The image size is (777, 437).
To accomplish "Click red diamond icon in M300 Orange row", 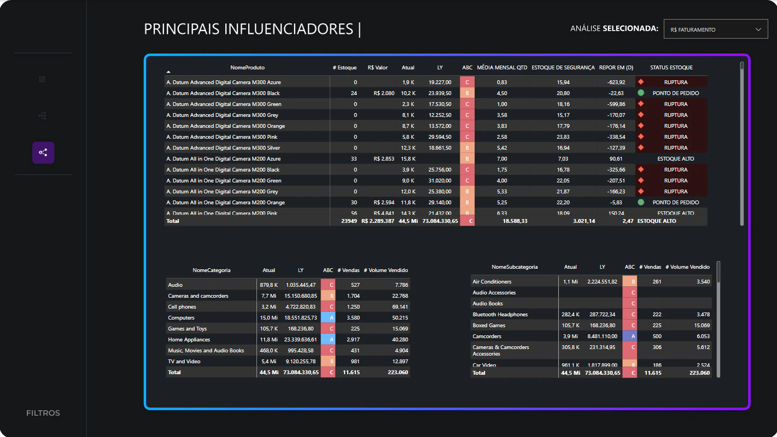I will click(x=640, y=126).
